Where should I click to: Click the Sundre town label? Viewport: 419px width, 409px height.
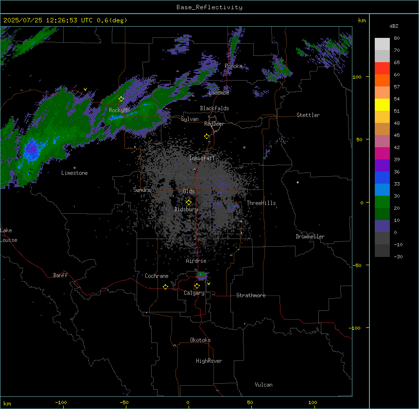coord(142,190)
